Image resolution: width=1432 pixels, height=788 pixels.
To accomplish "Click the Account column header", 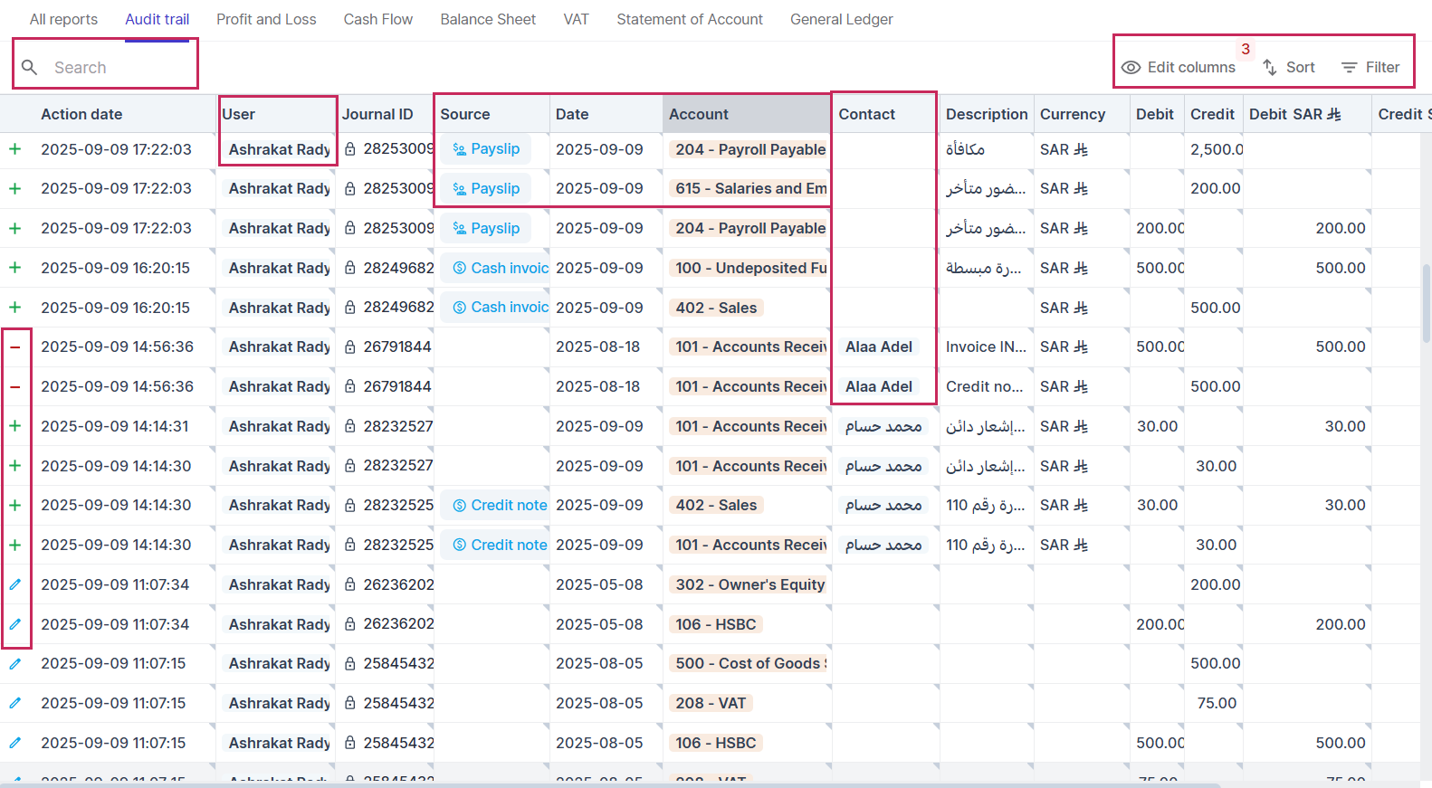I will coord(699,115).
